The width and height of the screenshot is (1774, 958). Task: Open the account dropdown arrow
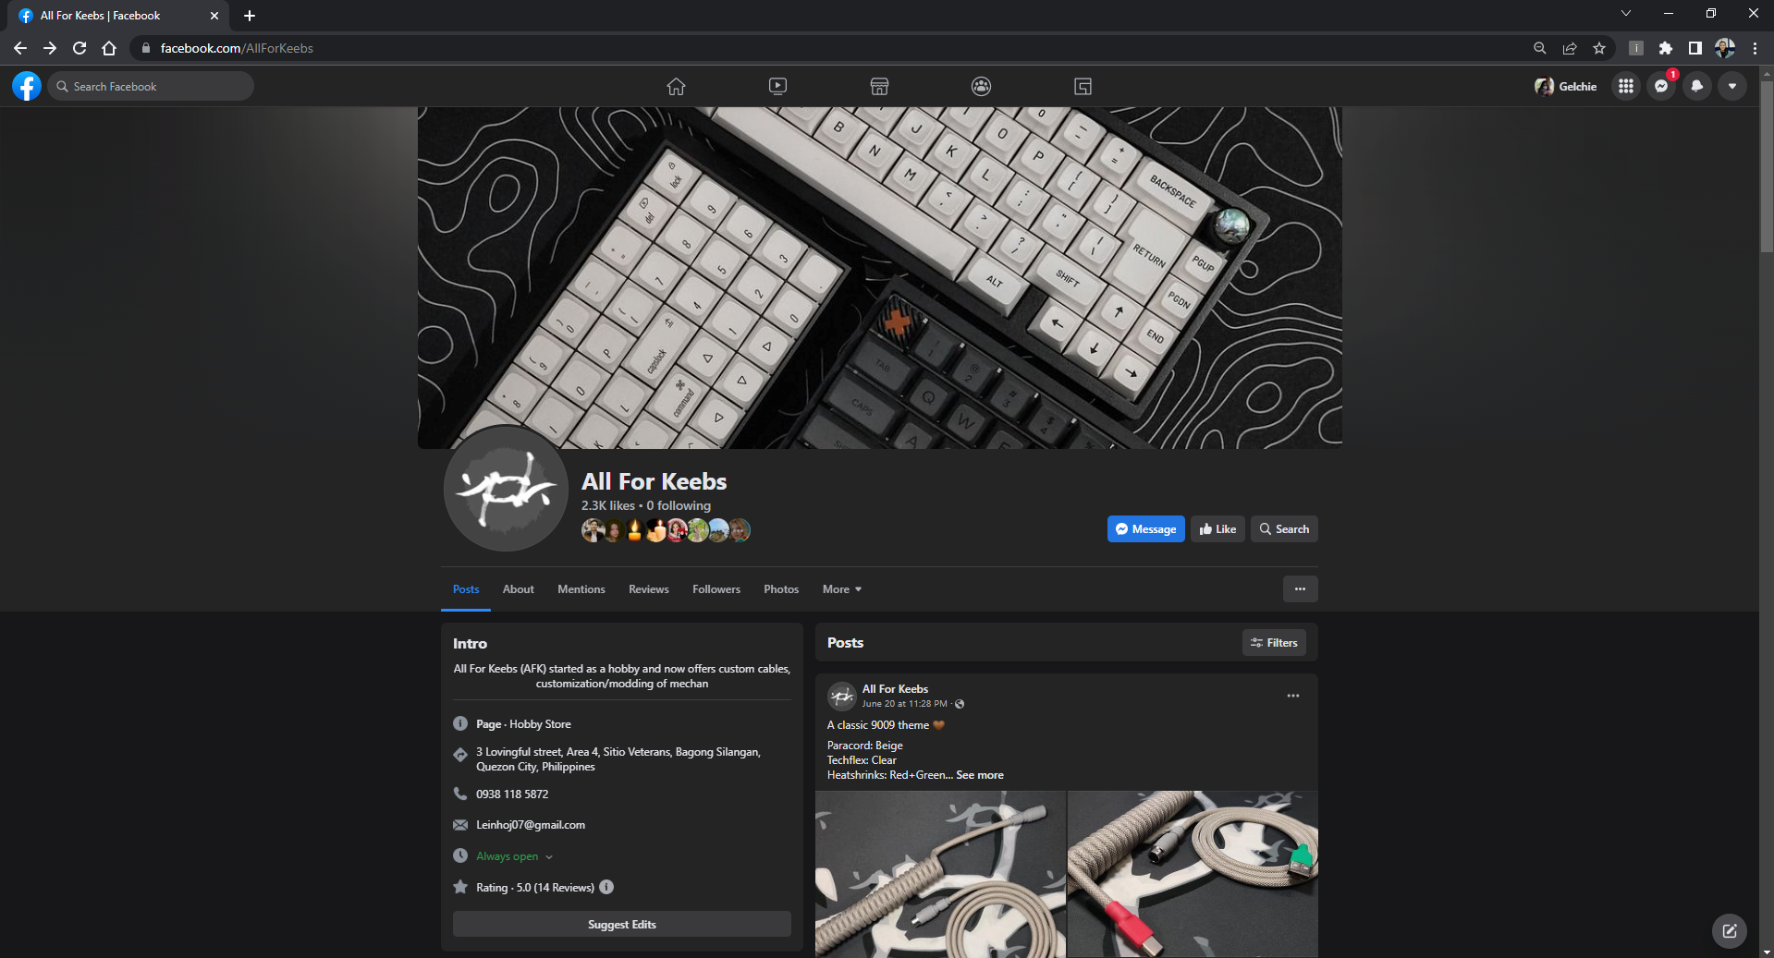coord(1731,86)
